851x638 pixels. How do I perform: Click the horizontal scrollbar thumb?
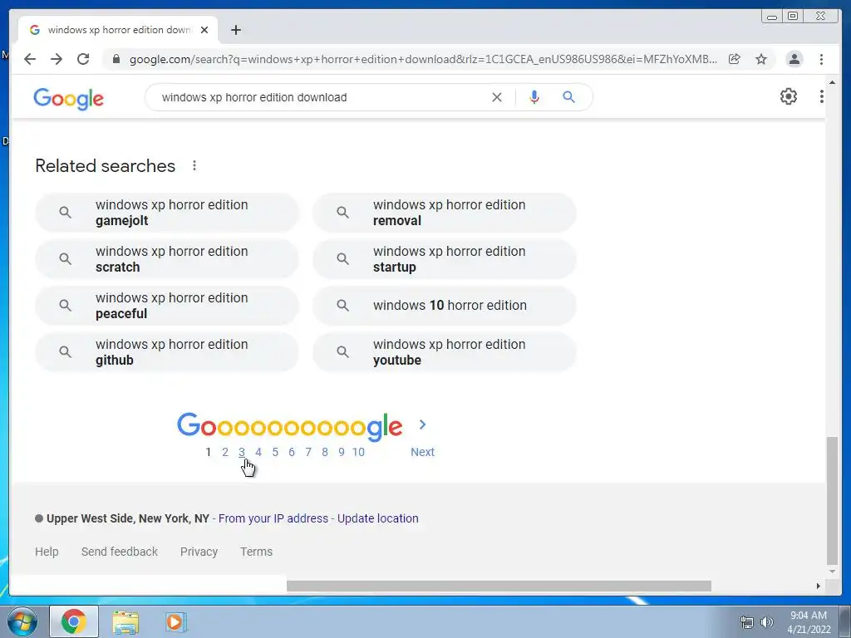pos(499,586)
